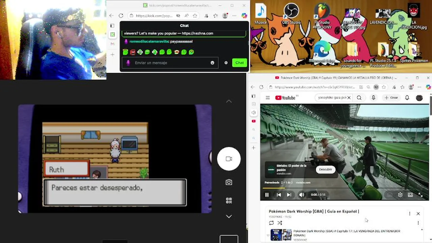Viewport: 432px width, 243px height.
Task: Close the Pokémon Dark Worship playlist panel
Action: [x=418, y=214]
